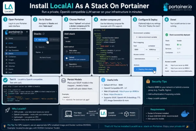Open the Web UI link http://<your-ip>:8080/ui
Viewport: 196px width, 131px height.
(129, 91)
